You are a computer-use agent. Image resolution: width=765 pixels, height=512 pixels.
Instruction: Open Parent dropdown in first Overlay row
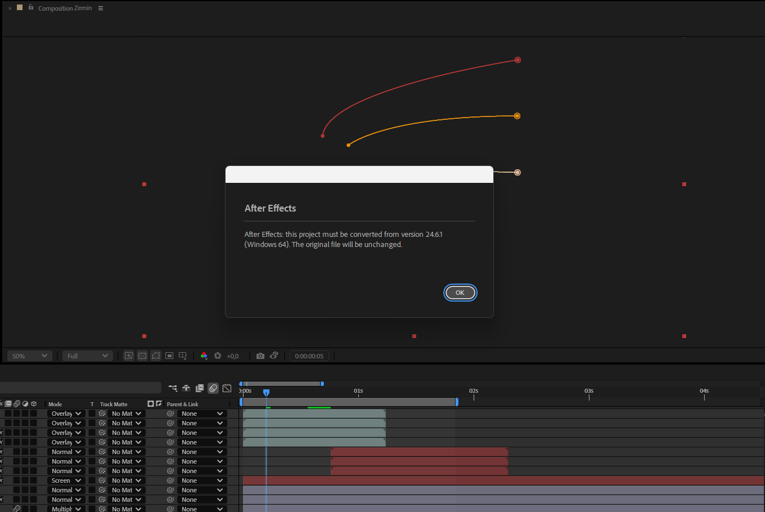coord(201,414)
